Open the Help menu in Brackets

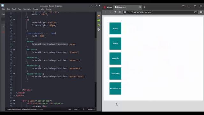[42, 9]
